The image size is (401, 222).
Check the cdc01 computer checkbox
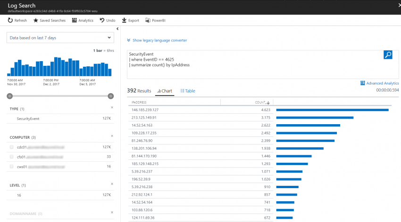pos(11,147)
